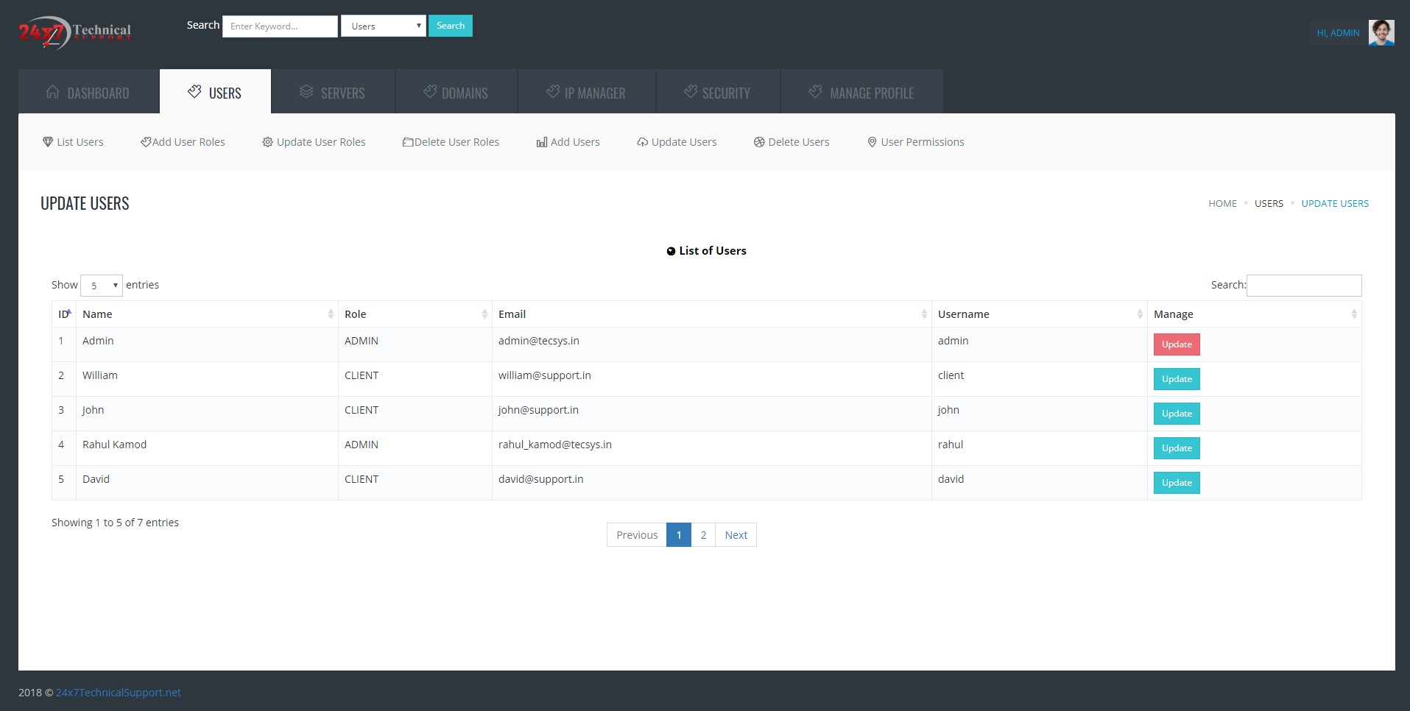The width and height of the screenshot is (1410, 711).
Task: Click the home icon on Dashboard tab
Action: [x=53, y=92]
